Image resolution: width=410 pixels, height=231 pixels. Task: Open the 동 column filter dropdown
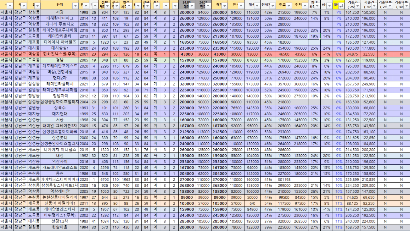click(x=37, y=6)
